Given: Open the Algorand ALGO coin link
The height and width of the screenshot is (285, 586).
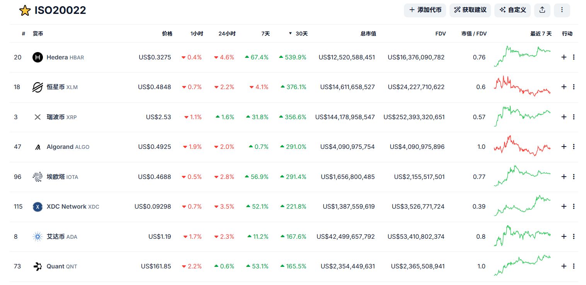Looking at the screenshot, I should [x=68, y=147].
